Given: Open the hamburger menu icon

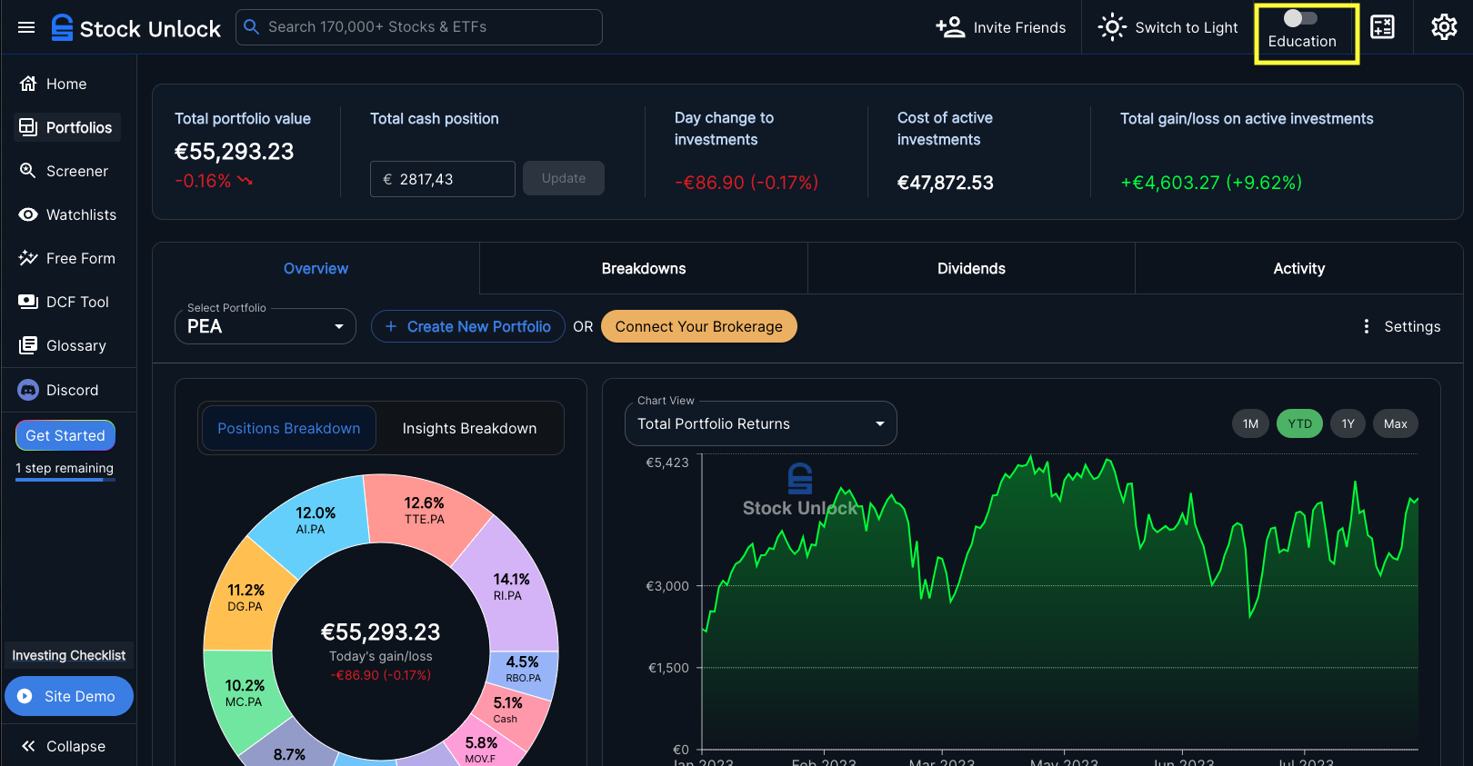Looking at the screenshot, I should pyautogui.click(x=26, y=27).
